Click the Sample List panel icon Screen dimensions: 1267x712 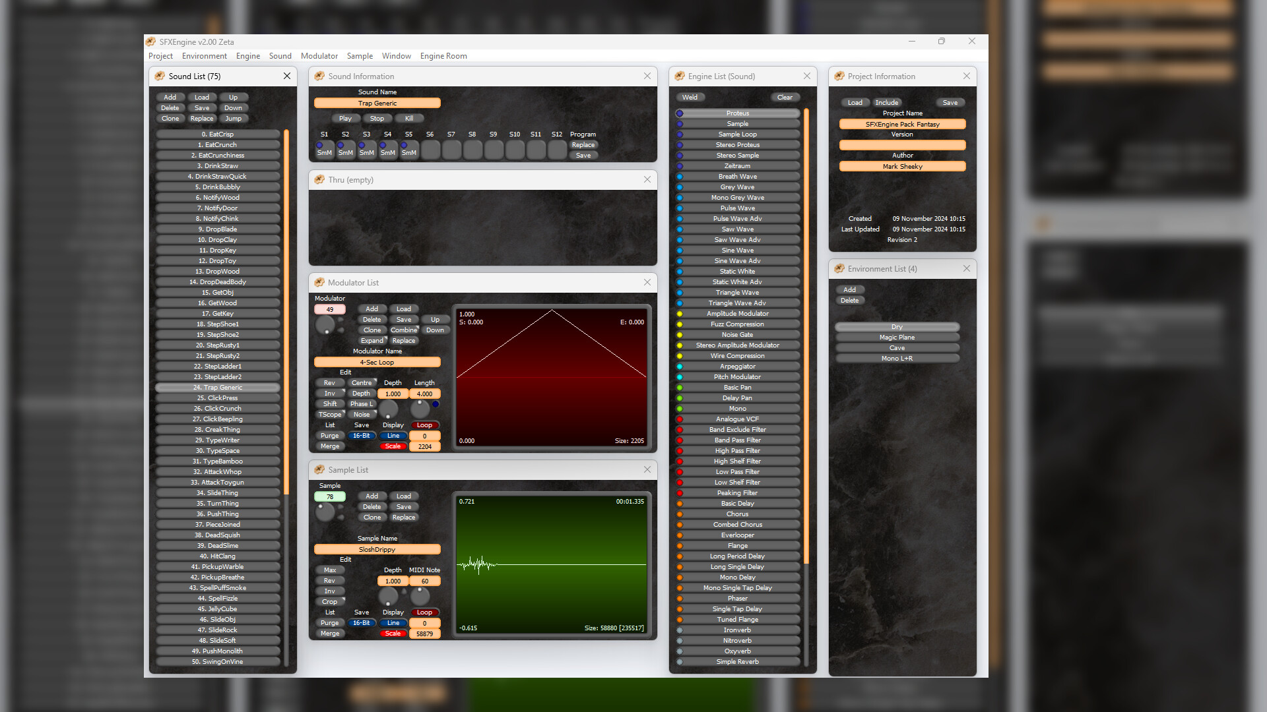pyautogui.click(x=321, y=469)
